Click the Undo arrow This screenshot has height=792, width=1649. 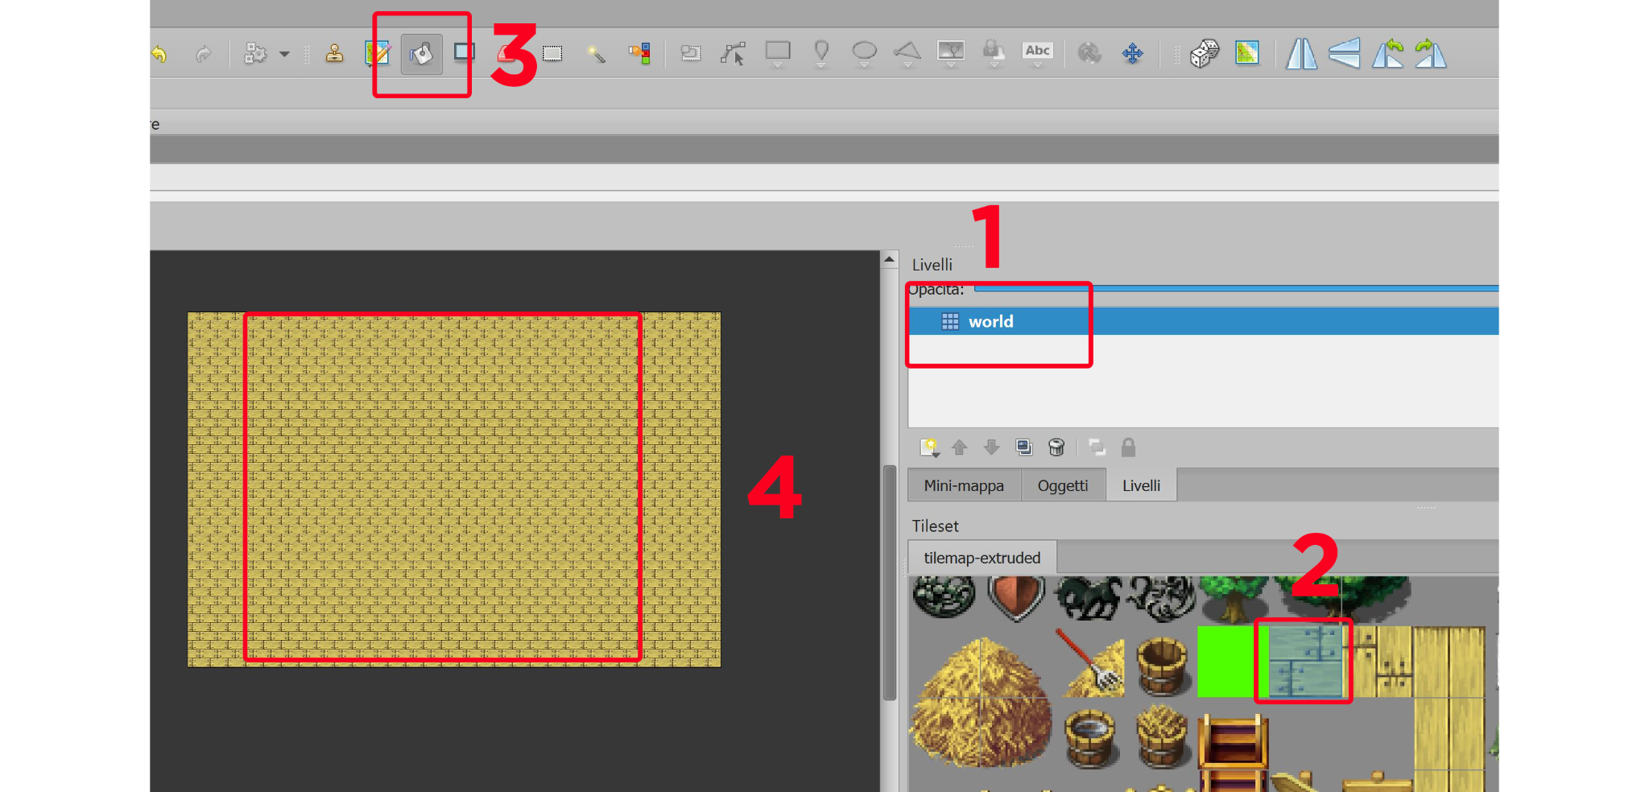[159, 54]
